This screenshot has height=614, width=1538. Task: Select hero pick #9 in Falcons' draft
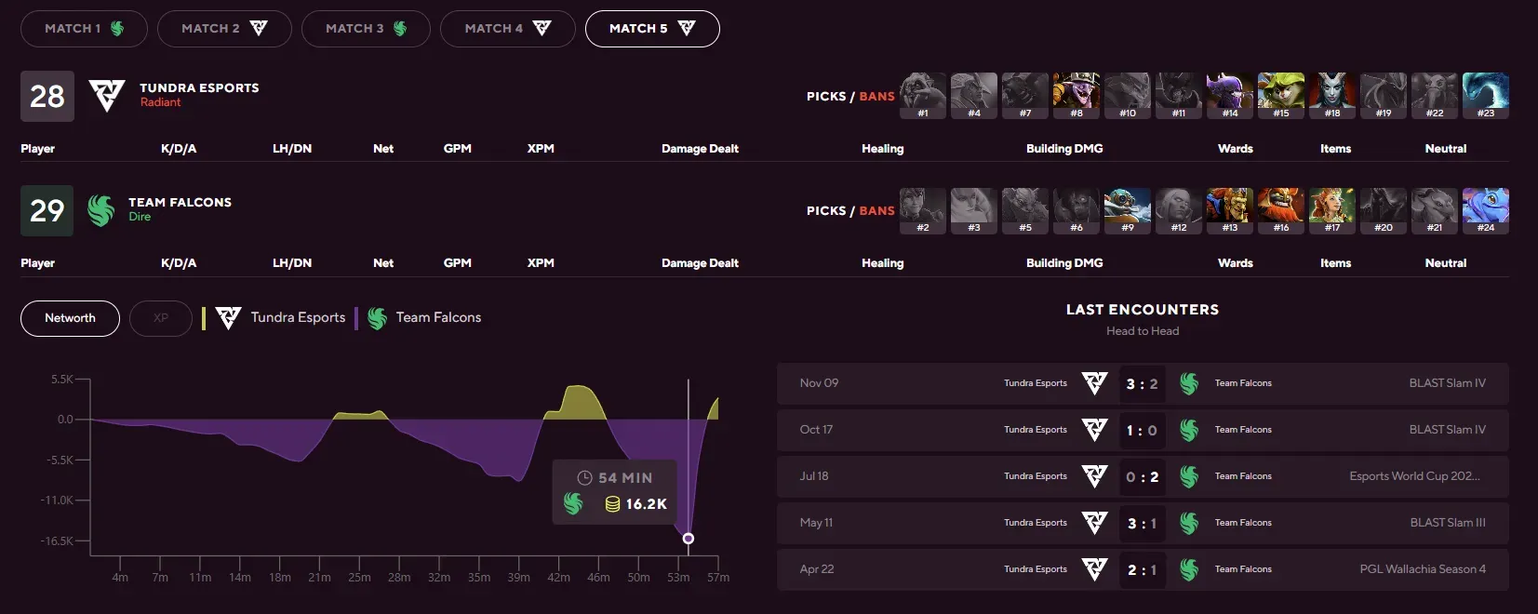tap(1127, 209)
